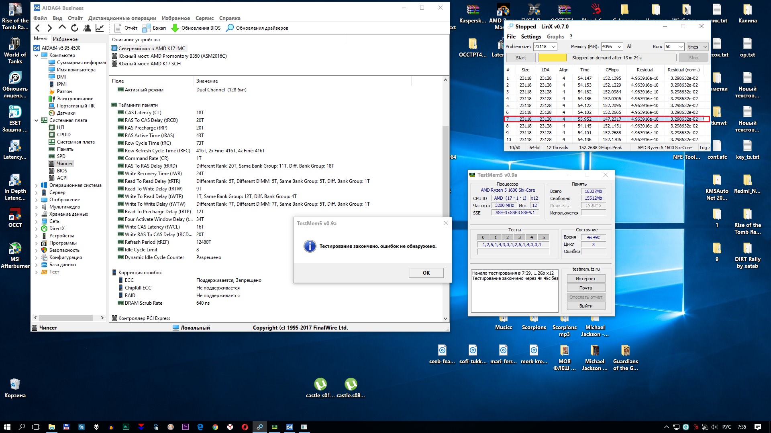Toggle test 5 button in TestMem5
Viewport: 771px width, 433px height.
click(543, 237)
